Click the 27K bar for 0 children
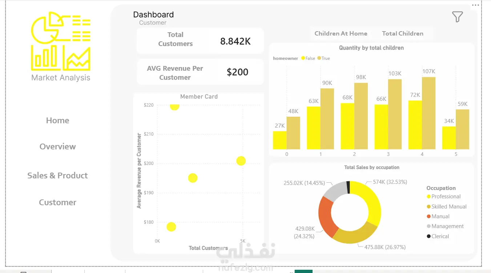The height and width of the screenshot is (273, 491). click(279, 140)
